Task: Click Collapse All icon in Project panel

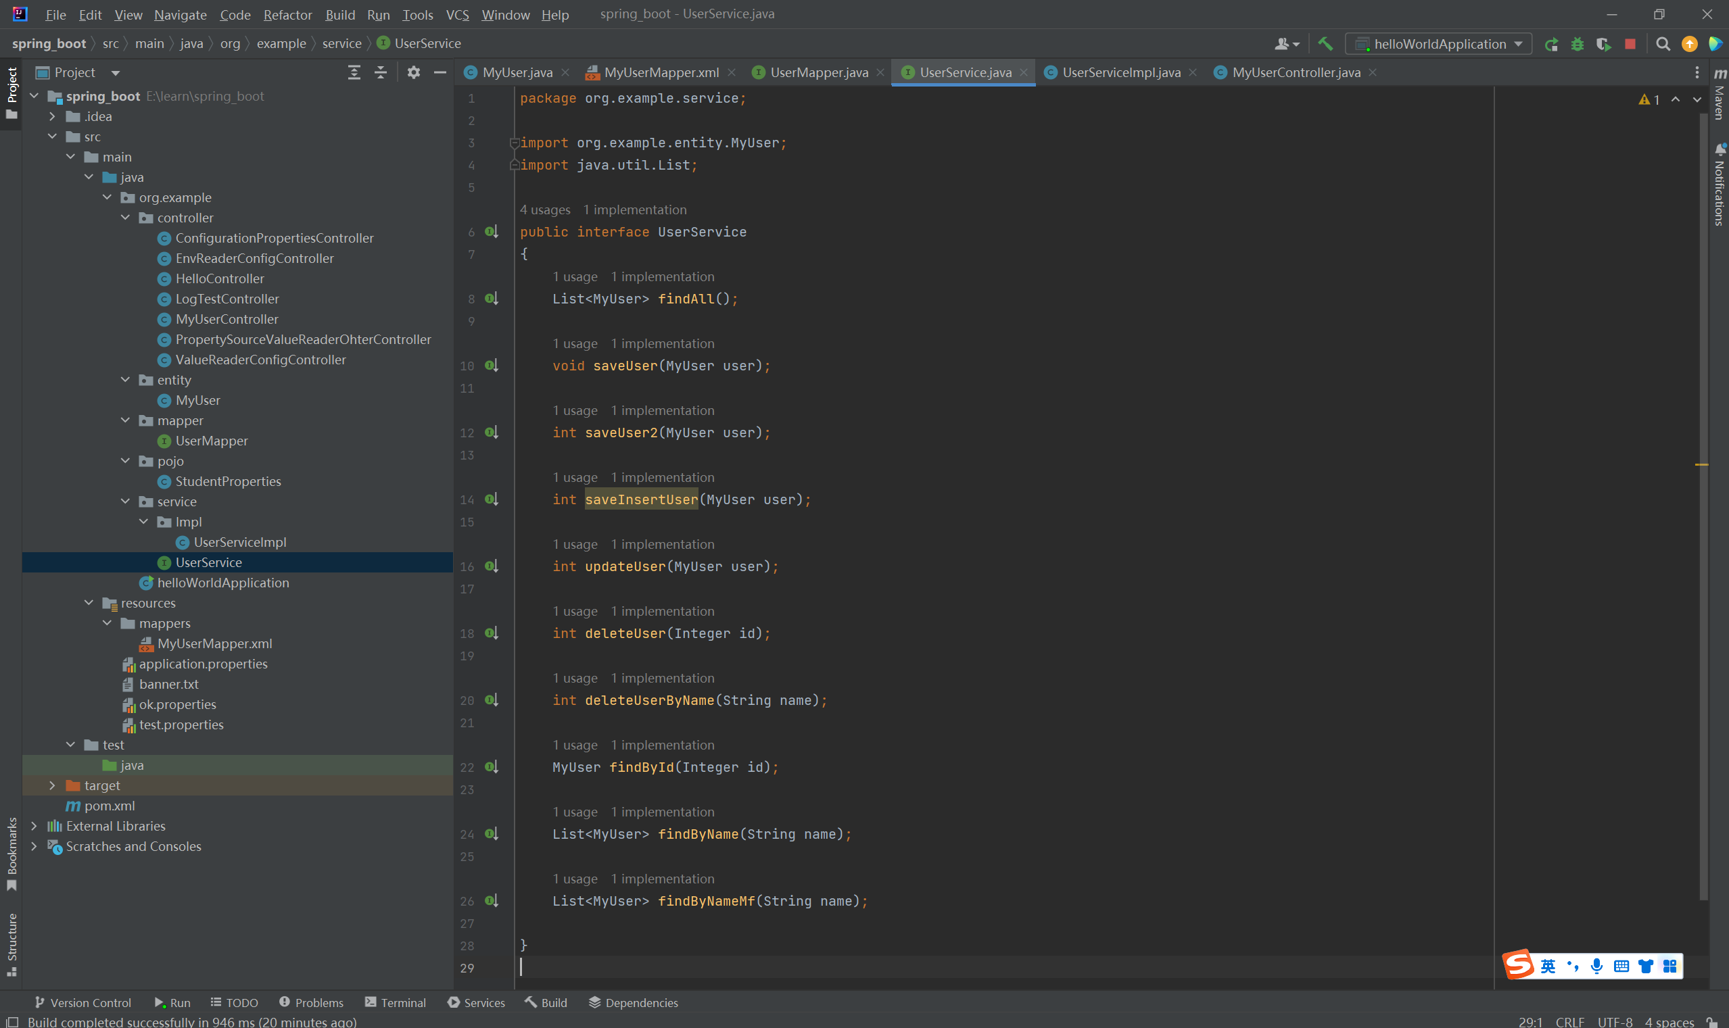Action: tap(381, 73)
